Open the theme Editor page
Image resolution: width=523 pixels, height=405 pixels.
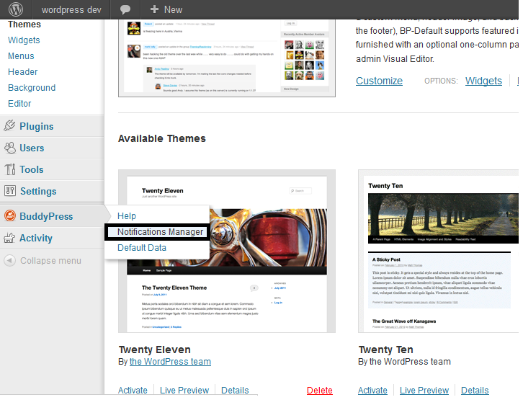tap(19, 104)
